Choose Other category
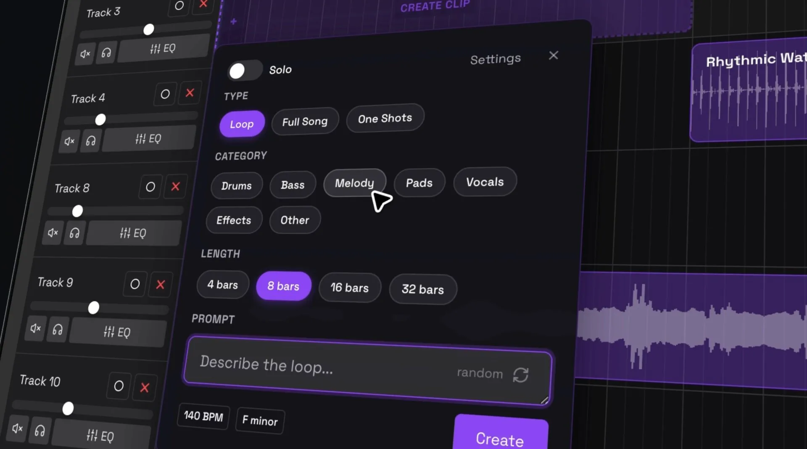Screen dimensions: 807x449 click(x=295, y=220)
